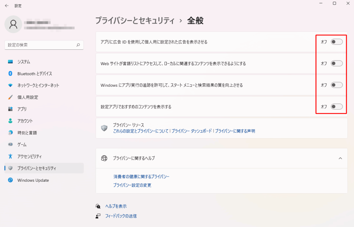Screen dimensions: 354x227
Task: Open 消費者の健康に関するプライバシー link
Action: (x=141, y=177)
